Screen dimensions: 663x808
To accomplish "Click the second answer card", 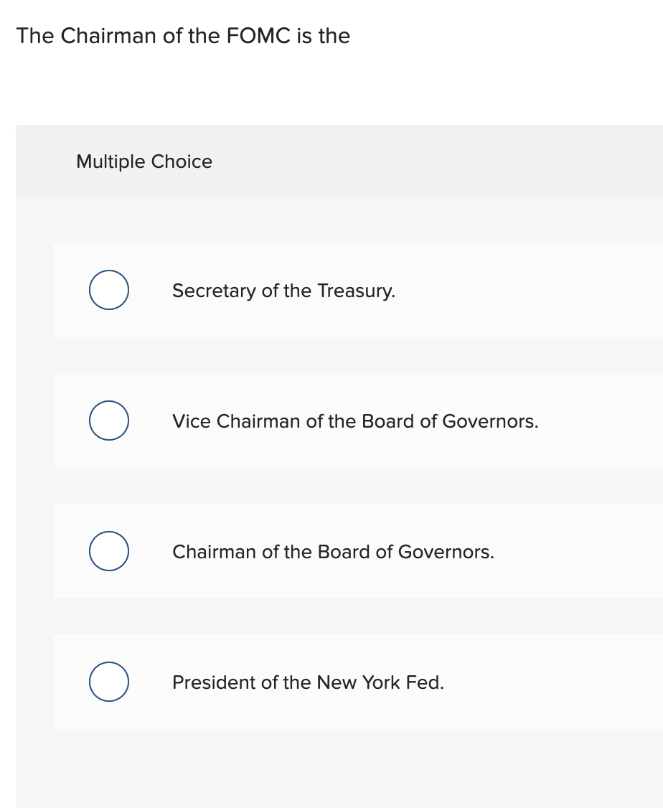I will 359,421.
